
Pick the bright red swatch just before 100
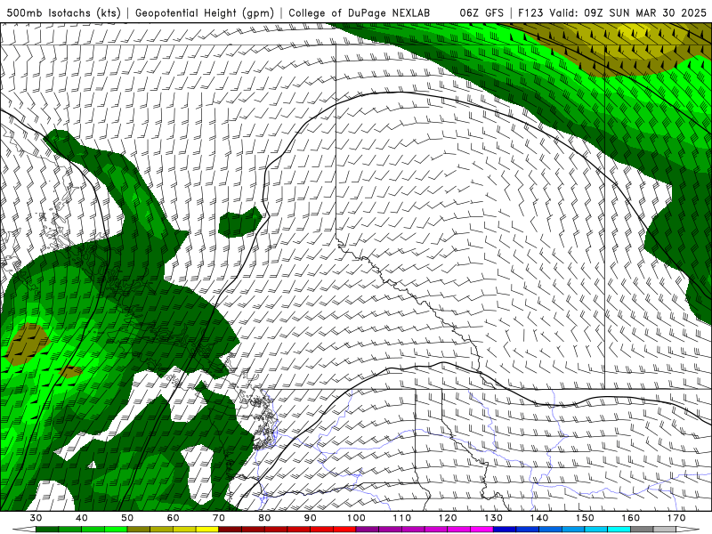click(x=344, y=530)
